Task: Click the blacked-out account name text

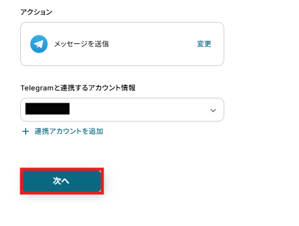Action: (47, 109)
